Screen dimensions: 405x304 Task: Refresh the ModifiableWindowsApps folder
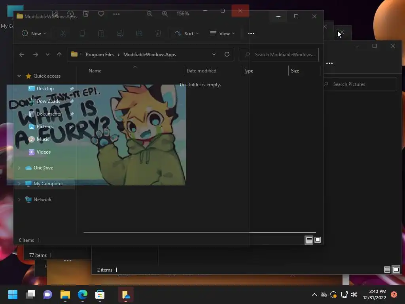pos(227,54)
